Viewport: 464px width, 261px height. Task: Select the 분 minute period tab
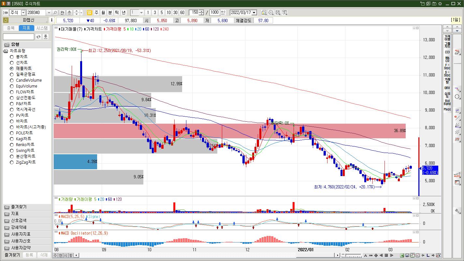pyautogui.click(x=110, y=12)
